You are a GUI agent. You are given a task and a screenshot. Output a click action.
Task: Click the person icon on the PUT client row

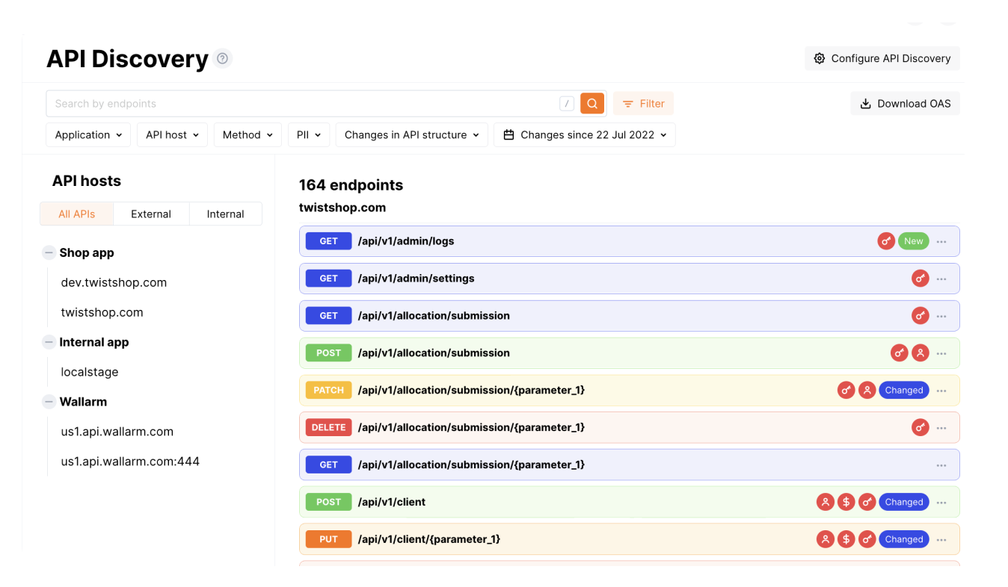(x=825, y=539)
